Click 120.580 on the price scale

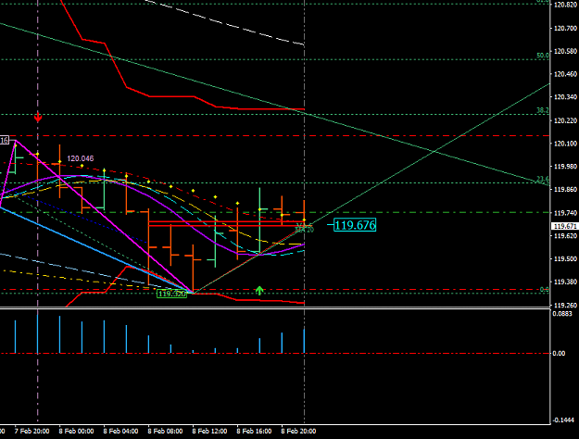[x=566, y=51]
